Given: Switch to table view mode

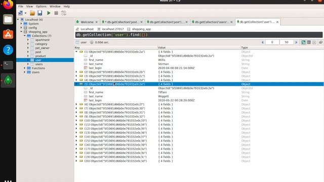Looking at the screenshot, I should click(x=309, y=42).
